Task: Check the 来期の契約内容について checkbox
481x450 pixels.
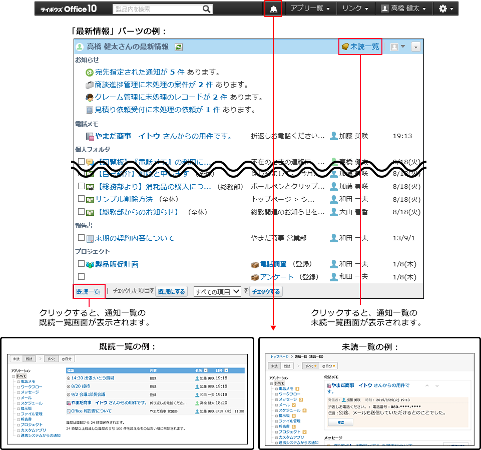Action: (x=81, y=237)
